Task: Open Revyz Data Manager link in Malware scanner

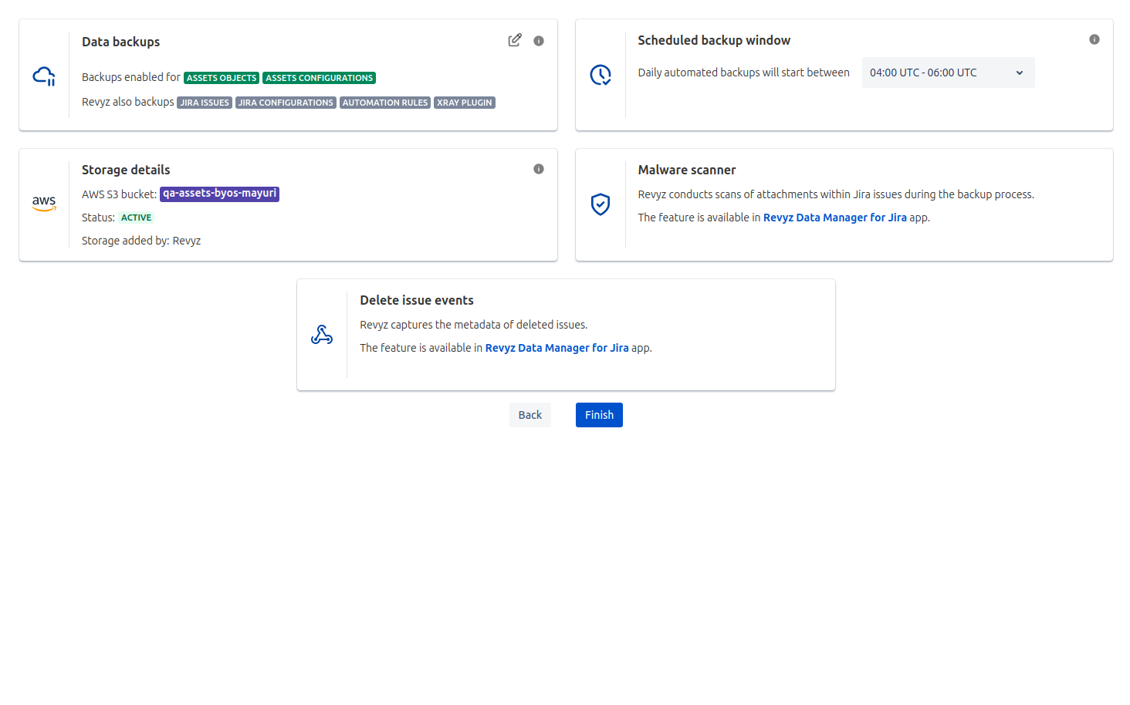Action: [x=834, y=218]
